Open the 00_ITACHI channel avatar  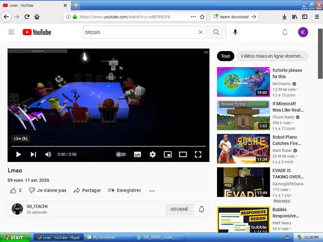[17, 209]
